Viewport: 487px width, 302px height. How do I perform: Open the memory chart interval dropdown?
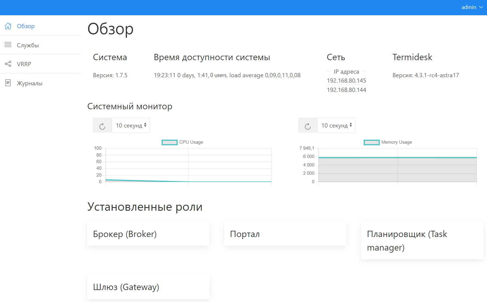[x=336, y=125]
